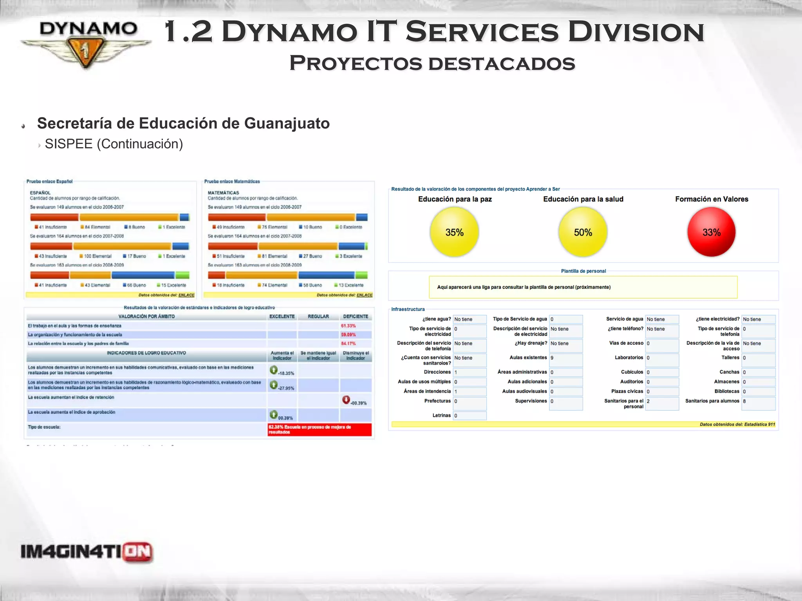The width and height of the screenshot is (802, 601).
Task: Click the ¿tiene agua? field
Action: 470,319
